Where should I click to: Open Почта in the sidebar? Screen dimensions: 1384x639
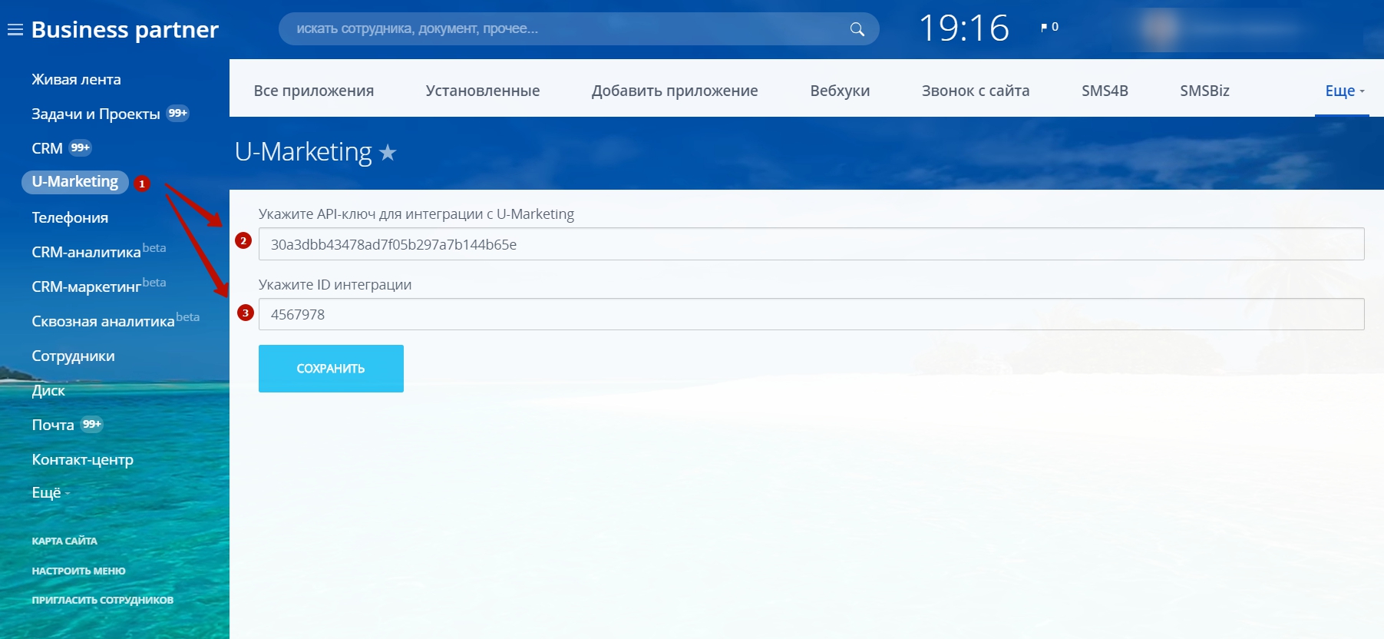point(53,425)
